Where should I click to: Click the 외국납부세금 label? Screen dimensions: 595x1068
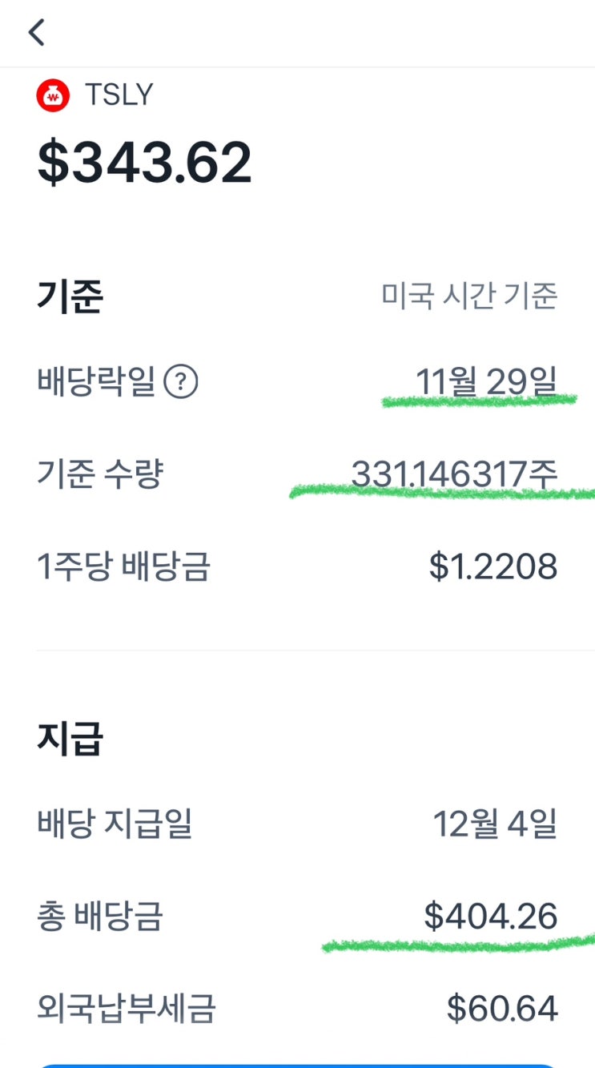(x=127, y=1009)
